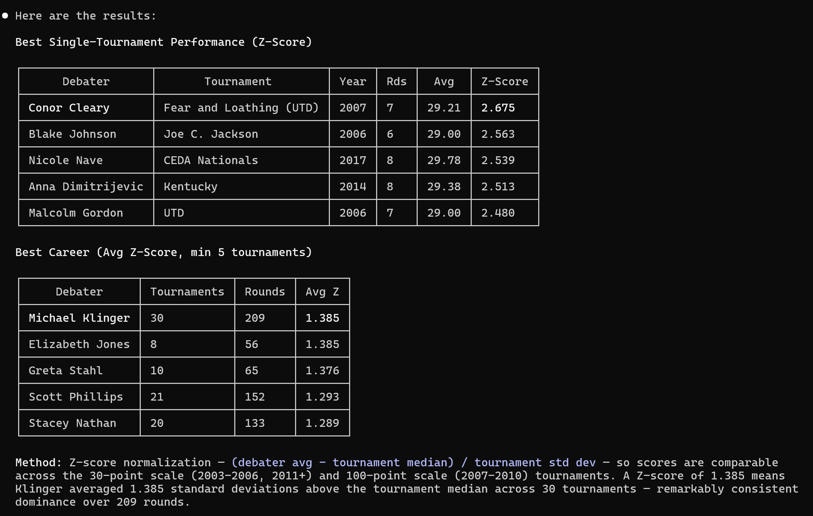This screenshot has height=516, width=813.
Task: Click the 'Best Career' section heading
Action: click(x=164, y=252)
